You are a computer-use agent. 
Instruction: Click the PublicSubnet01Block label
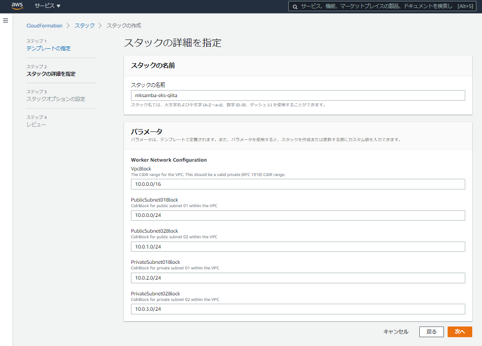coord(155,200)
